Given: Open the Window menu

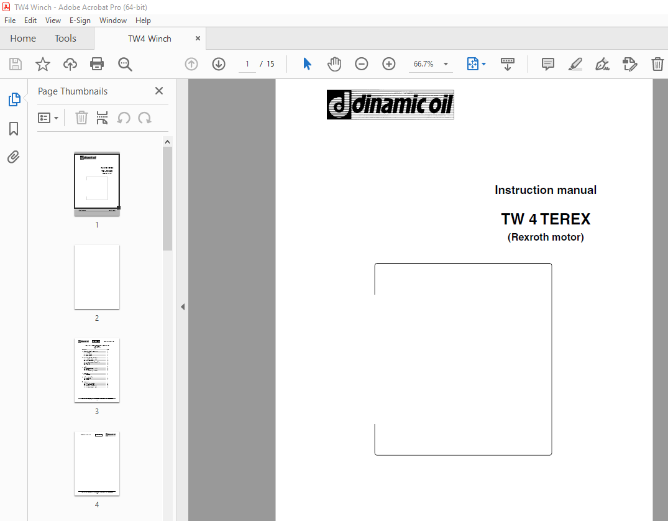Looking at the screenshot, I should [x=113, y=21].
